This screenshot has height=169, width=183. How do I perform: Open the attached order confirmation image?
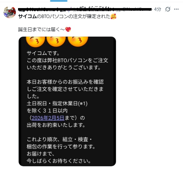(67, 101)
